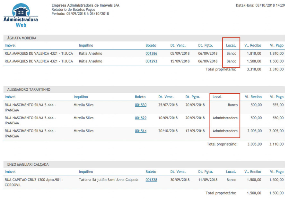This screenshot has width=289, height=199.
Task: Click Imóvel header in Ághata Moreira table
Action: pos(10,46)
